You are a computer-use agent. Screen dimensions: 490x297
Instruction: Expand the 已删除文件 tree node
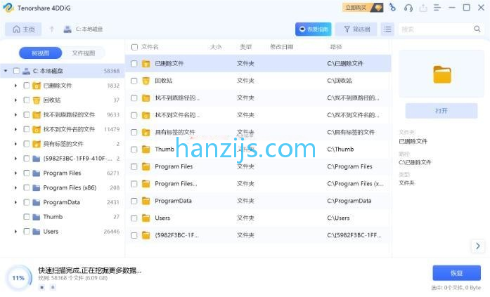(15, 86)
